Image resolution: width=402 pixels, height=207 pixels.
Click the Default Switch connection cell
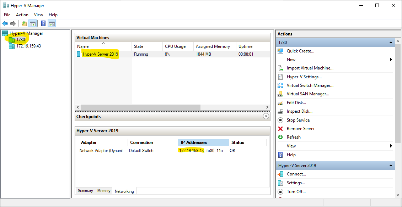141,151
